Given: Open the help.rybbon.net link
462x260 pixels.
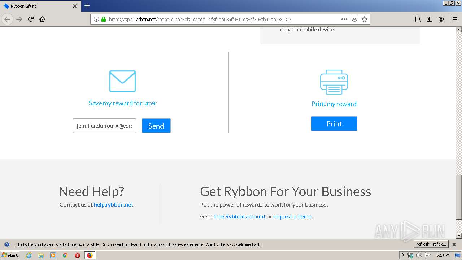Looking at the screenshot, I should point(113,204).
